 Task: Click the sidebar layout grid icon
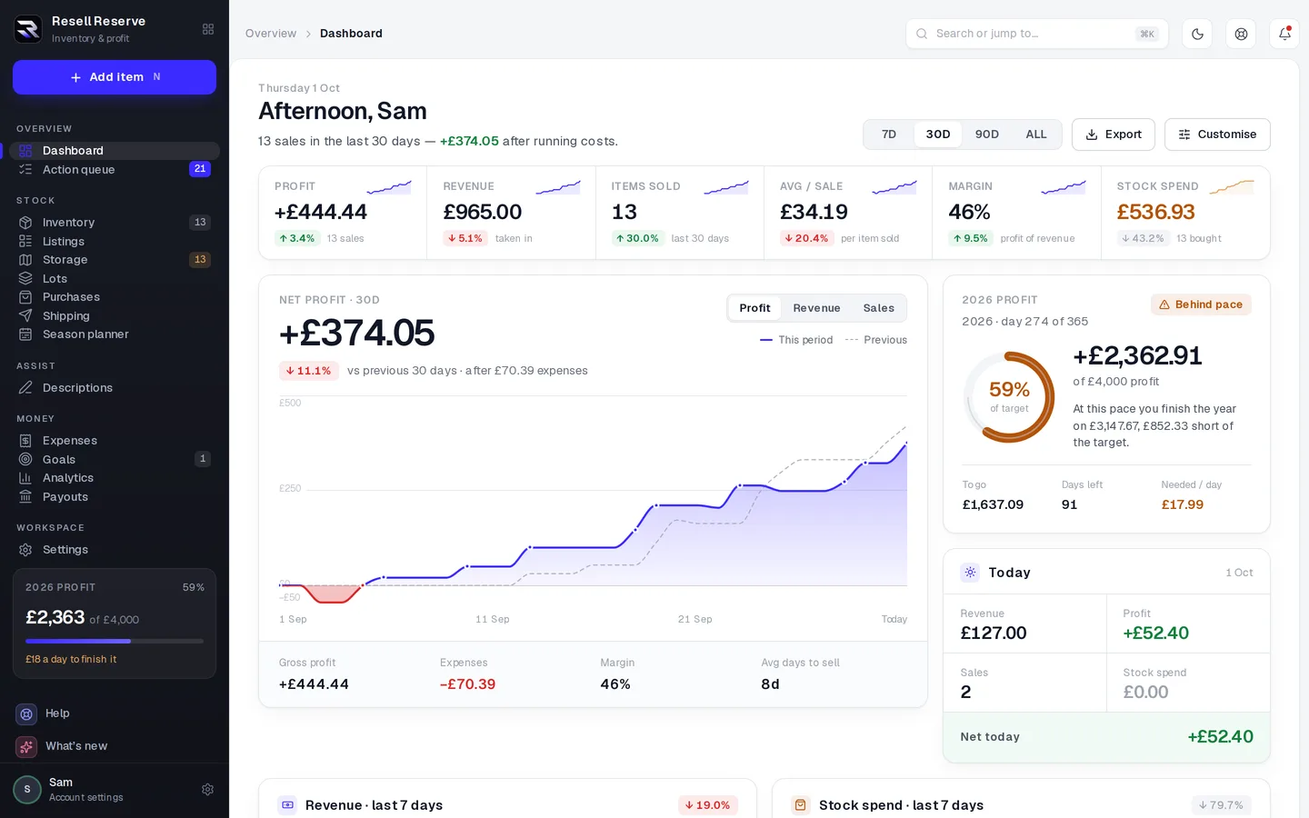click(208, 29)
